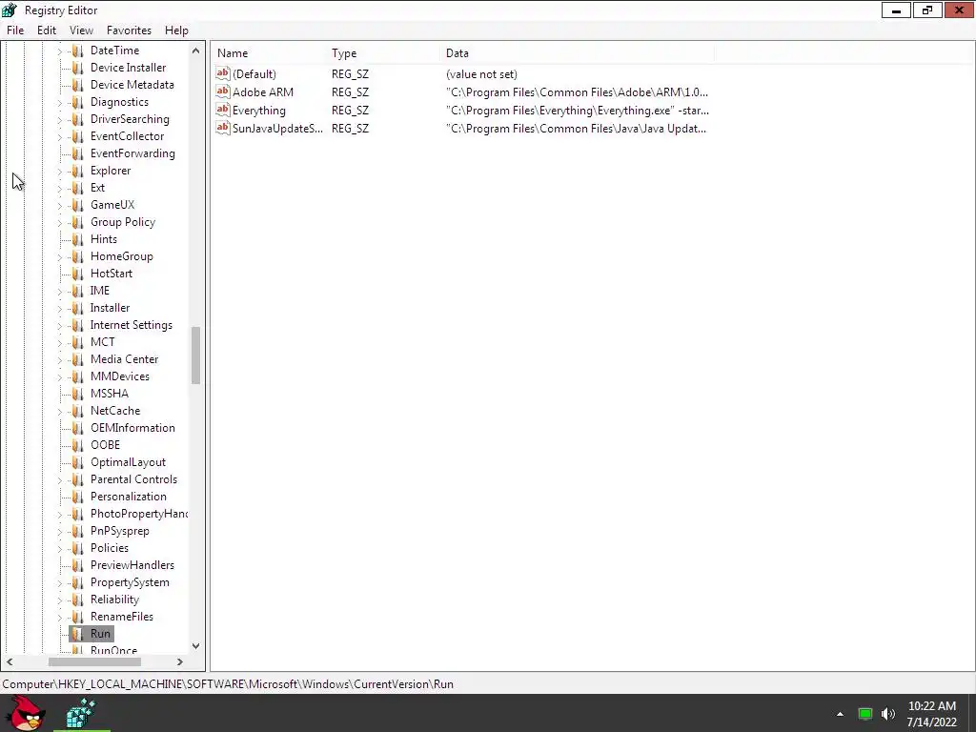This screenshot has height=732, width=976.
Task: Expand the DateTime key
Action: pyautogui.click(x=60, y=51)
